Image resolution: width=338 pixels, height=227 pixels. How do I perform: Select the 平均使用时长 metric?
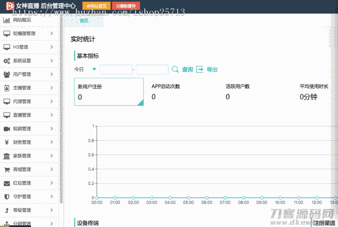point(314,92)
